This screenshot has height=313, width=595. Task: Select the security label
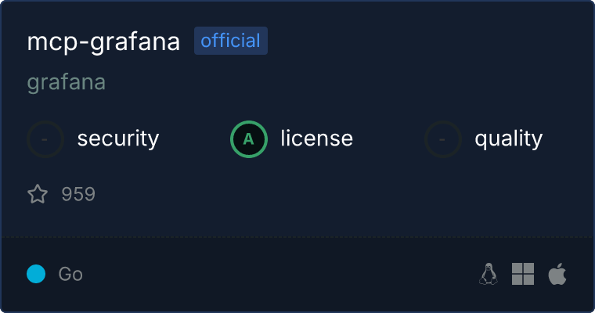tap(118, 139)
